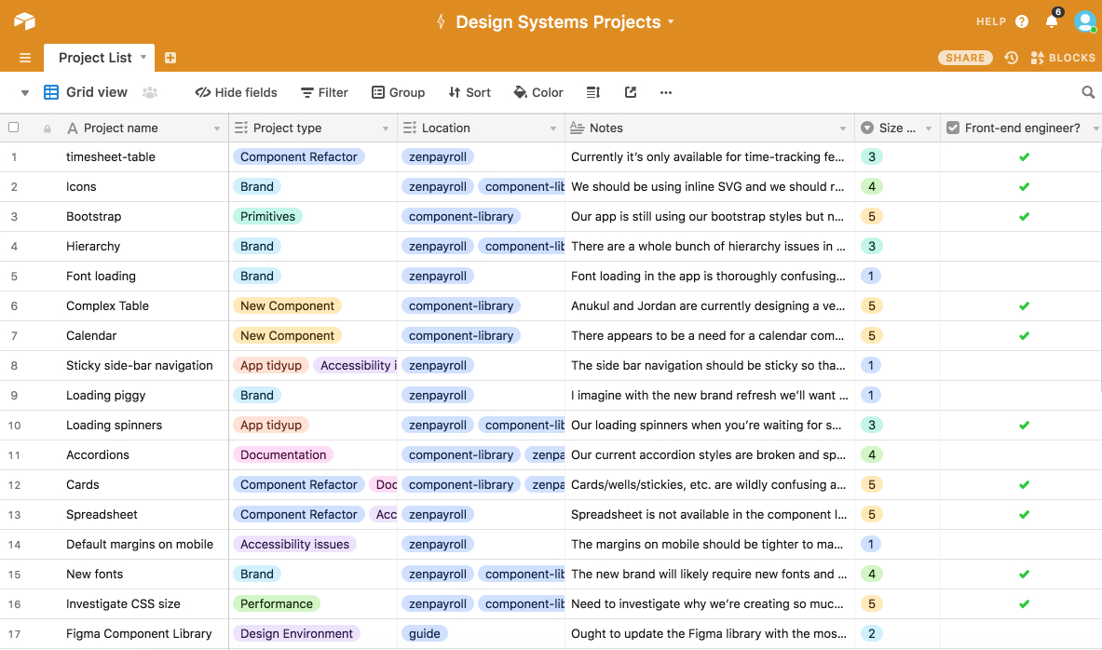This screenshot has height=650, width=1102.
Task: Open the Color rows option
Action: click(538, 92)
